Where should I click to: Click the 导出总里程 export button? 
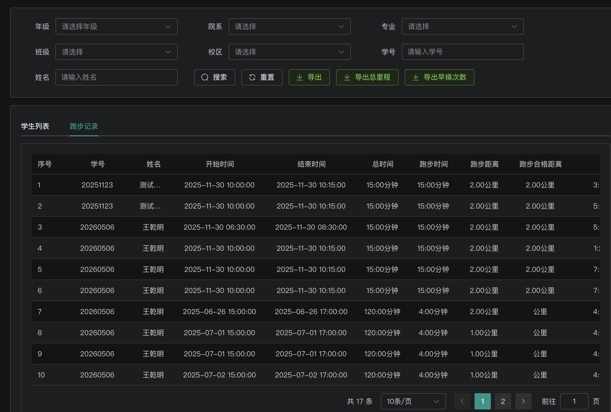[x=367, y=77]
